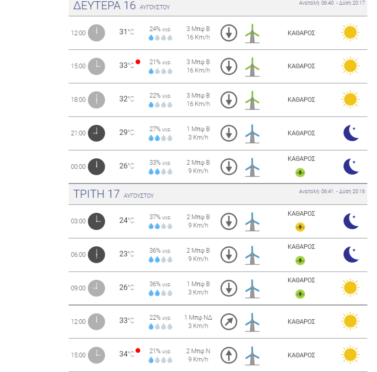Click the moon icon in the 21:00 row
The height and width of the screenshot is (372, 377).
pos(351,133)
